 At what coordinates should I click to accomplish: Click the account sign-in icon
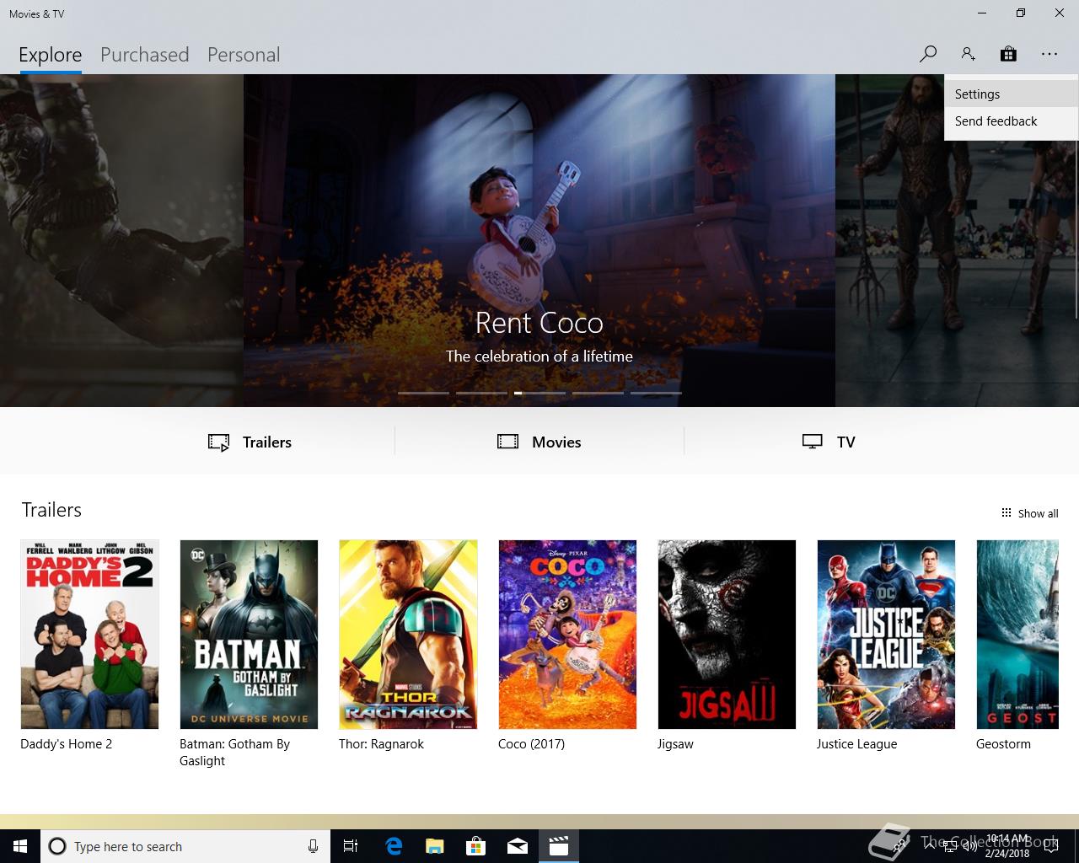[x=968, y=54]
